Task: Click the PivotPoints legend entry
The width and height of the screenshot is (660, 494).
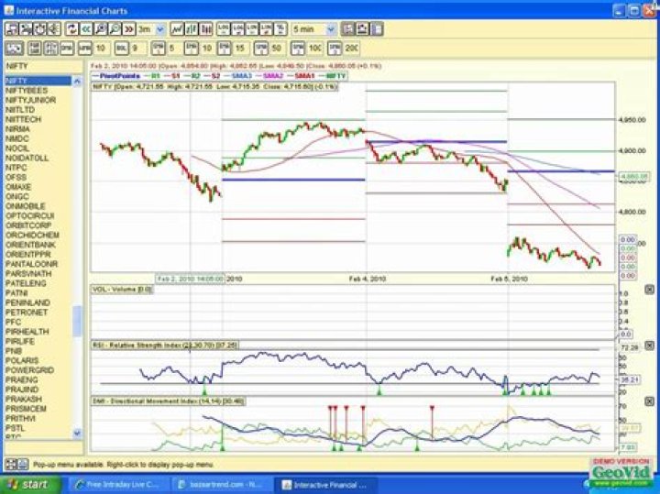Action: [x=116, y=76]
